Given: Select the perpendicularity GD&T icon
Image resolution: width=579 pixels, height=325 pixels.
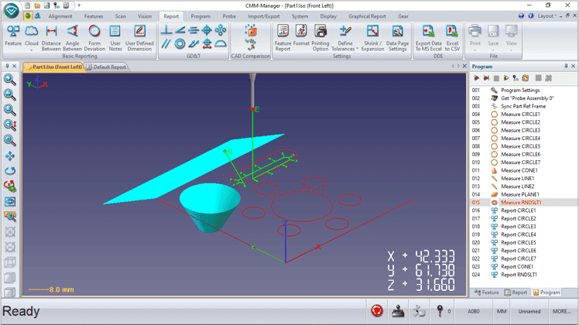Looking at the screenshot, I should 166,30.
